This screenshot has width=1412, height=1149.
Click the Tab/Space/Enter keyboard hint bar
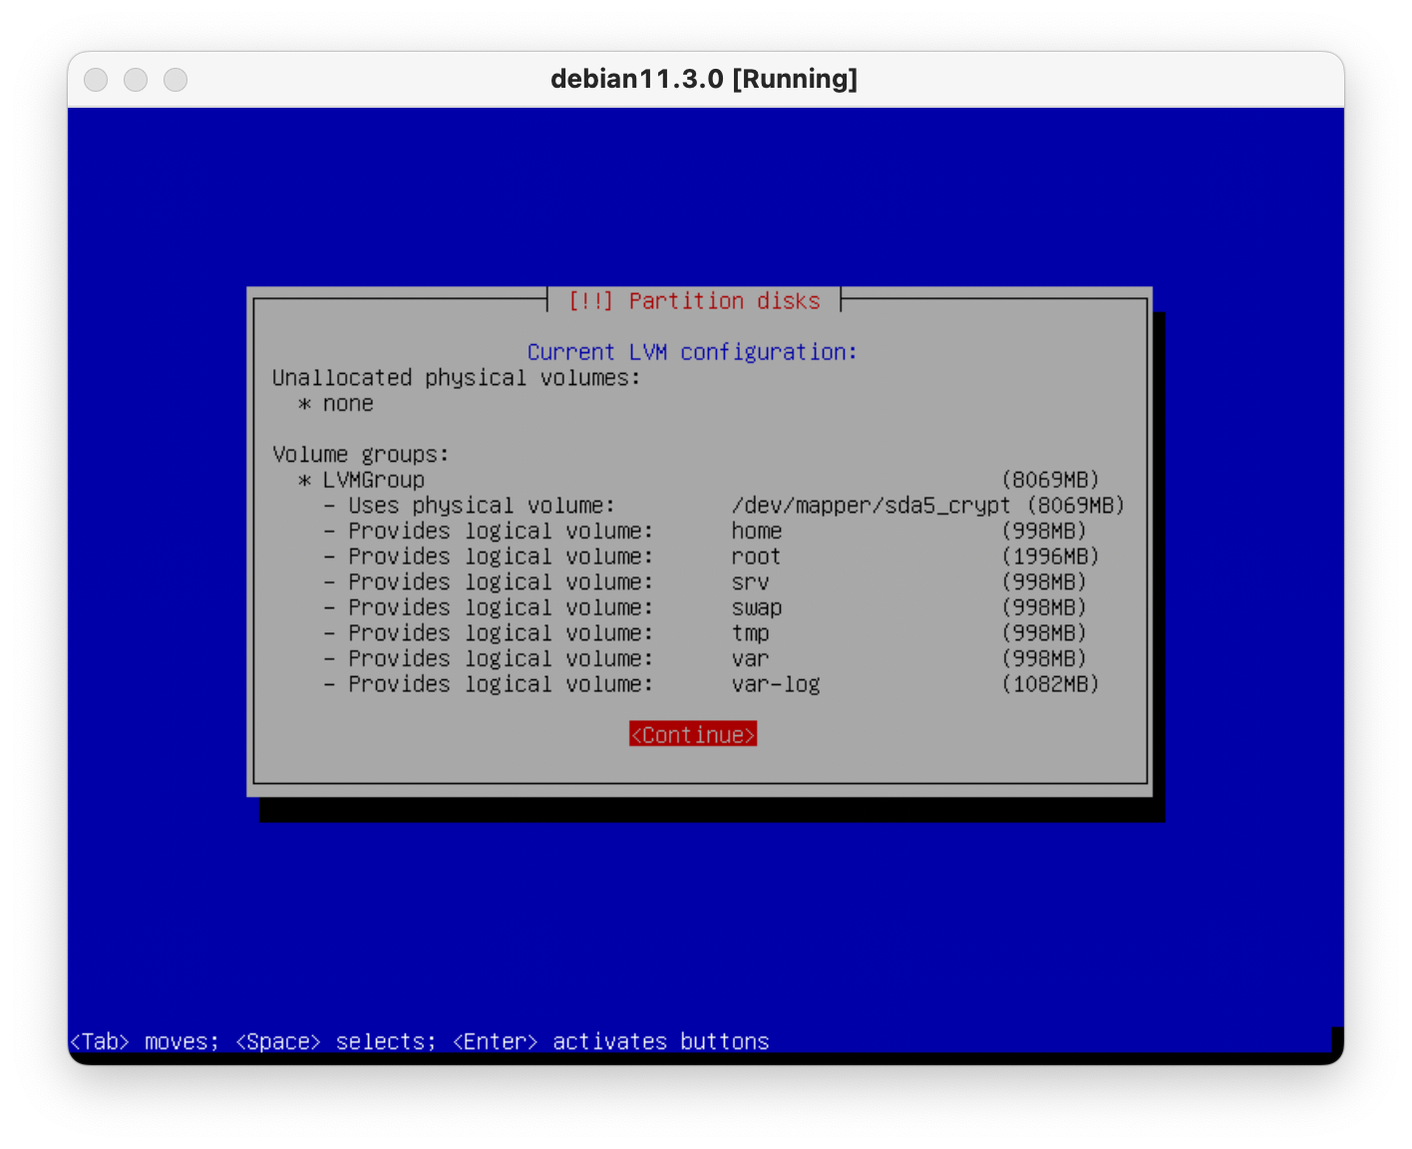pyautogui.click(x=419, y=1041)
